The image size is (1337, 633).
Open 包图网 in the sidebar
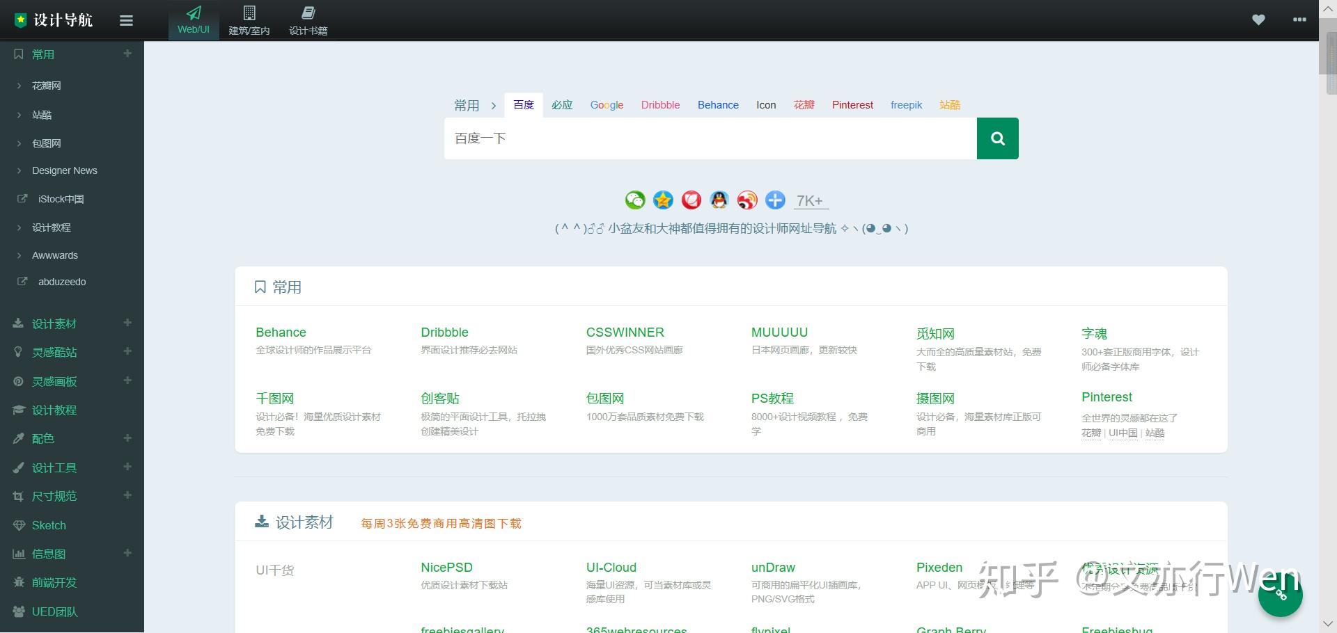click(x=47, y=143)
